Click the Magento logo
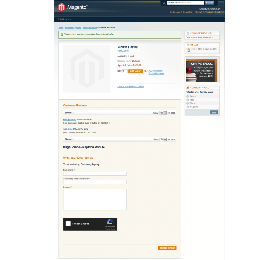Viewport: 278px width, 260px height. tap(73, 7)
